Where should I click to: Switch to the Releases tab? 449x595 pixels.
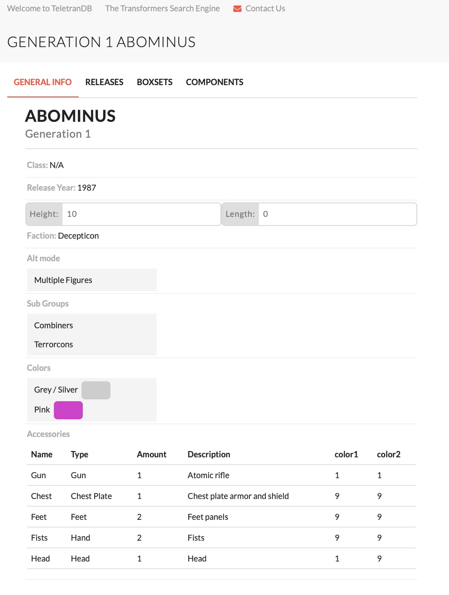(104, 82)
